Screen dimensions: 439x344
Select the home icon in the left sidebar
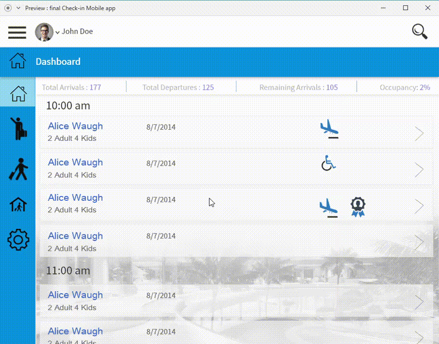tap(18, 93)
